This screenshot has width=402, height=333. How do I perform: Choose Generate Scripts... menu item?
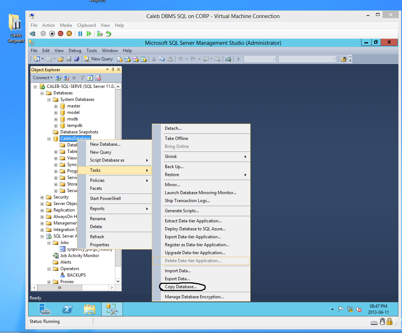pos(201,211)
